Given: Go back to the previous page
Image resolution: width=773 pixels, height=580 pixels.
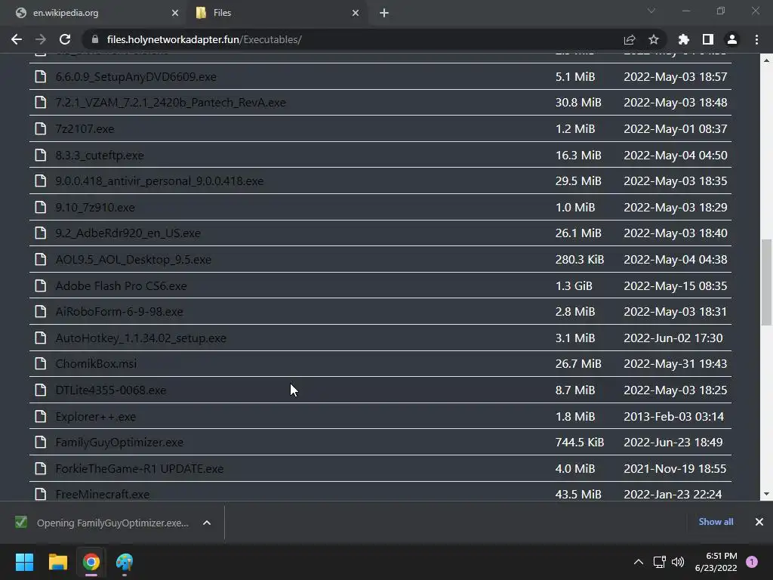Looking at the screenshot, I should [x=17, y=39].
